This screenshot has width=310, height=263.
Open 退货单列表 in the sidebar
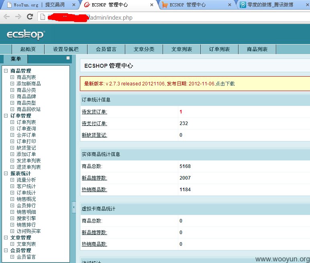tap(29, 167)
